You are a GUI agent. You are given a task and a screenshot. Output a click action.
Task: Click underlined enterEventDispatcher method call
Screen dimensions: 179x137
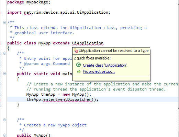(67, 100)
